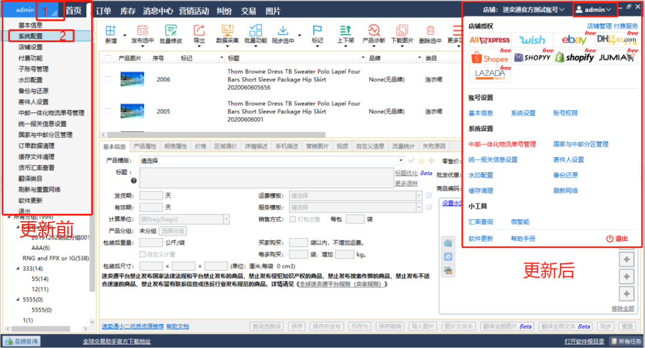Click the first plus button below 更新后
645x348 pixels.
627,259
